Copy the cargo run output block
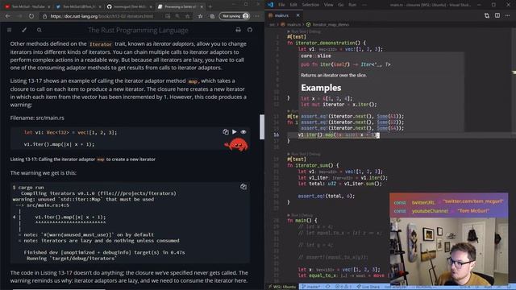516x290 pixels. tap(243, 187)
